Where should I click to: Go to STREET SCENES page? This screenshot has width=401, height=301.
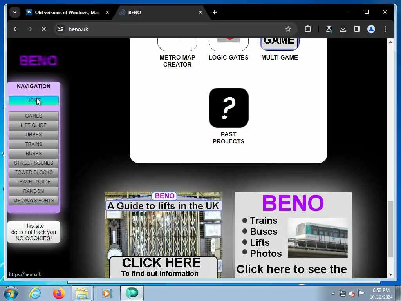pyautogui.click(x=34, y=163)
